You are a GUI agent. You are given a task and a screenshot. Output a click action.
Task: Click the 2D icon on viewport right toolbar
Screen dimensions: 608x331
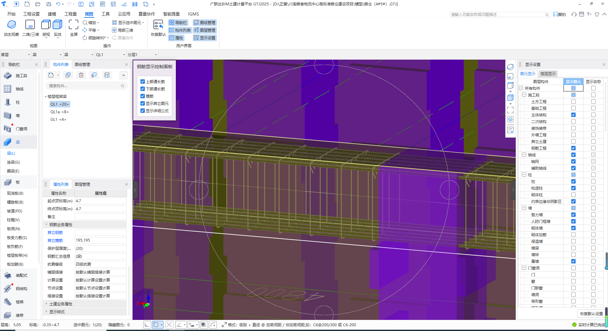(510, 76)
